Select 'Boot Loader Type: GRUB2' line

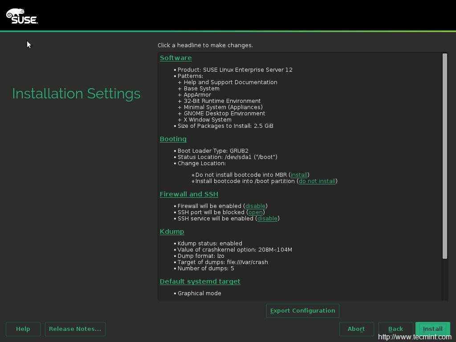click(x=213, y=151)
